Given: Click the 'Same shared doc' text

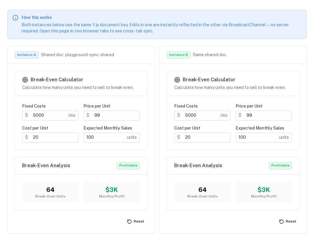Looking at the screenshot, I should pos(209,55).
